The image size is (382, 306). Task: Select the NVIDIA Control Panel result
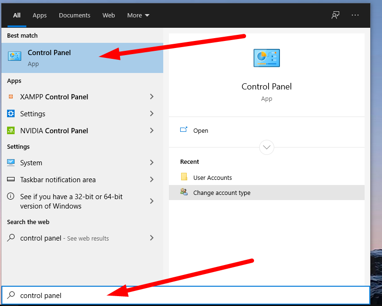[x=82, y=130]
